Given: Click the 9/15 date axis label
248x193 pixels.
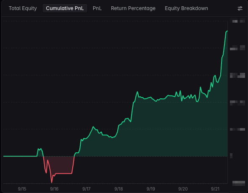Looking at the screenshot, I should (22, 189).
